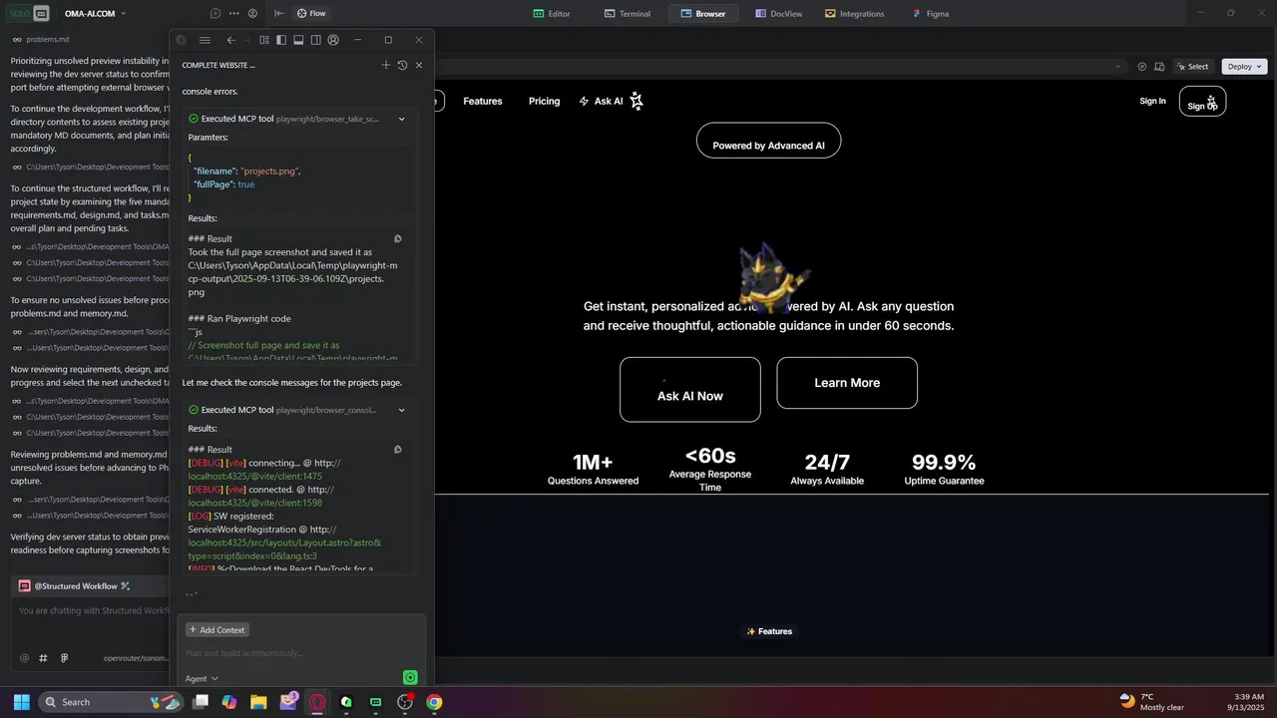Click the green stop/send button

pyautogui.click(x=410, y=678)
